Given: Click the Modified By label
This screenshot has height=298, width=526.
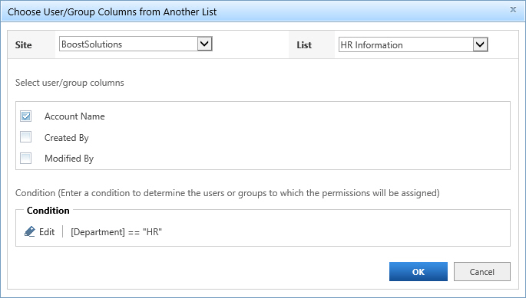Looking at the screenshot, I should pos(69,159).
